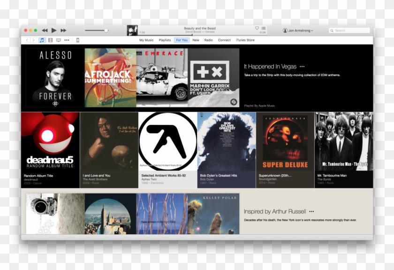Go back with the left chevron
394x270 pixels.
(27, 40)
